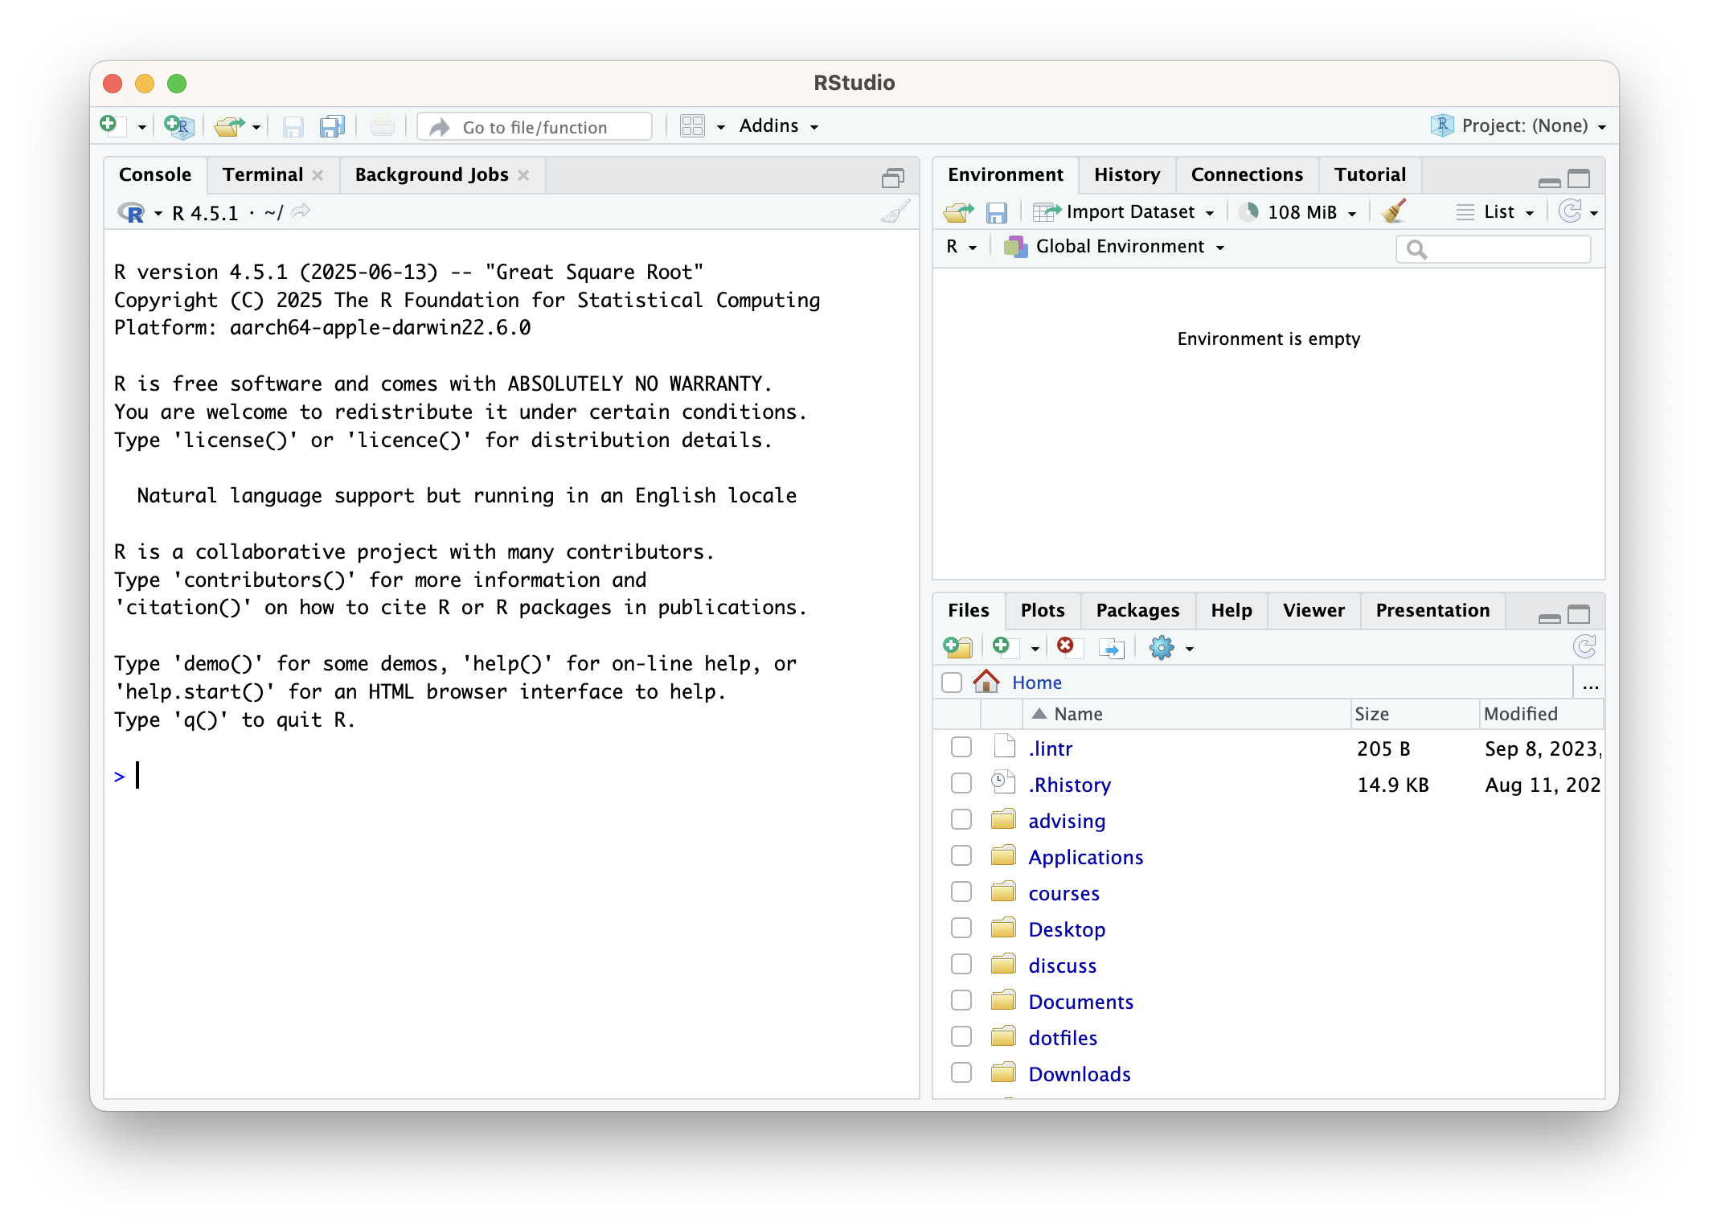This screenshot has width=1709, height=1230.
Task: Switch to the Plots tab
Action: 1042,610
